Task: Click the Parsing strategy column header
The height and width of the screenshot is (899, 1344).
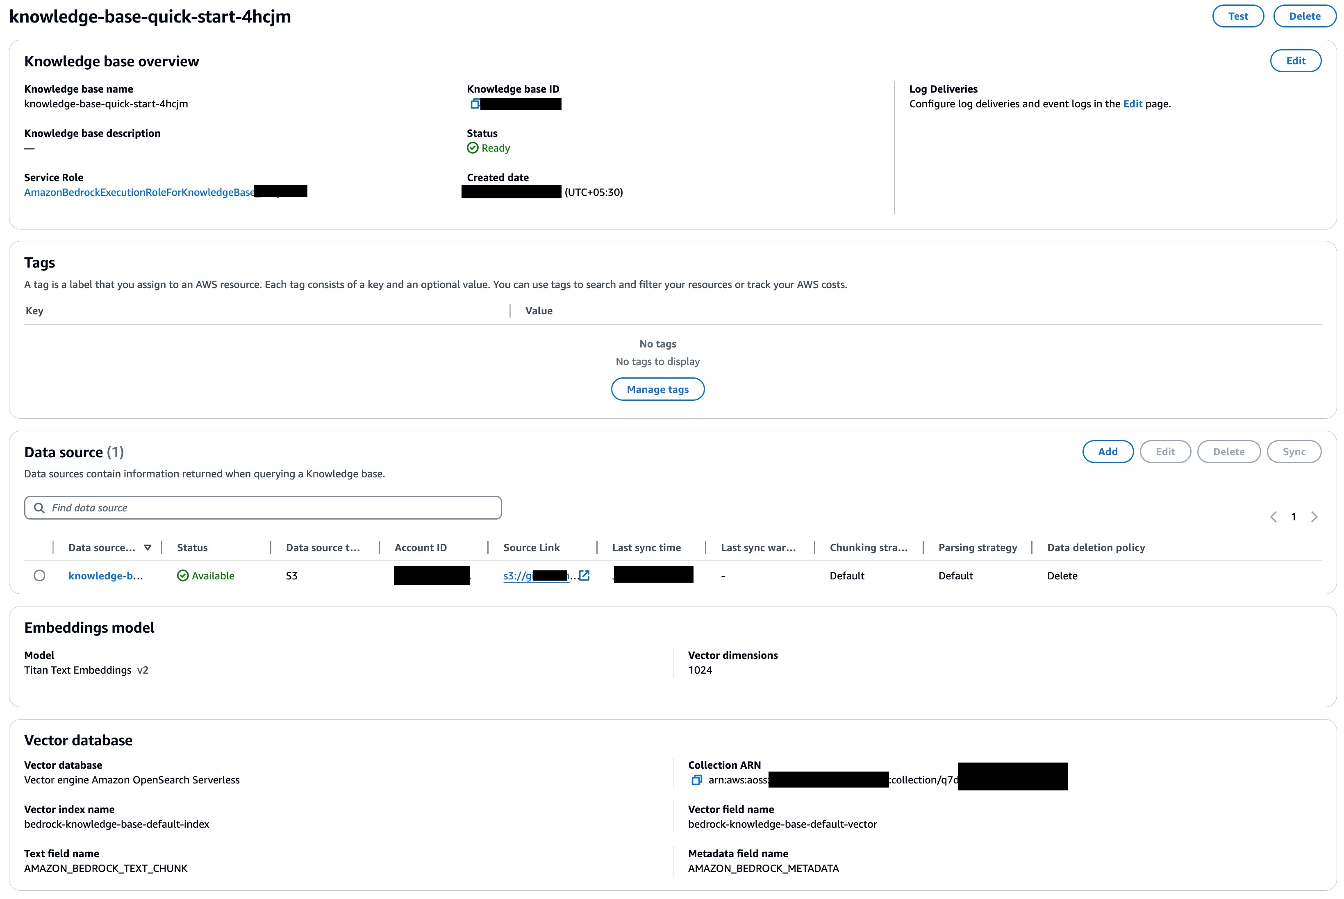Action: click(978, 547)
